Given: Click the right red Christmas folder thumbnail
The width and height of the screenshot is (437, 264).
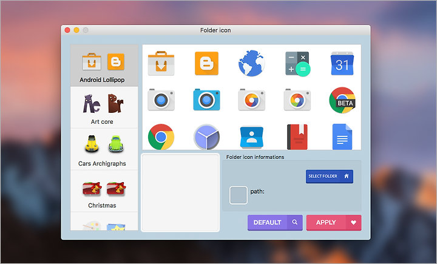Looking at the screenshot, I should click(116, 188).
